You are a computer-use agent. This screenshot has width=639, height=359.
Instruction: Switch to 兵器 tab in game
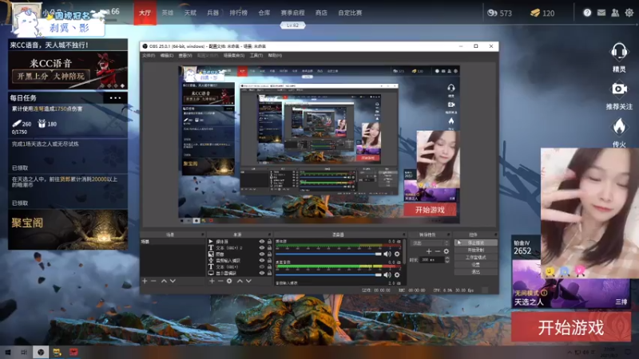(x=212, y=13)
